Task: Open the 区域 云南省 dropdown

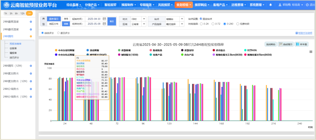Action: click(x=137, y=24)
